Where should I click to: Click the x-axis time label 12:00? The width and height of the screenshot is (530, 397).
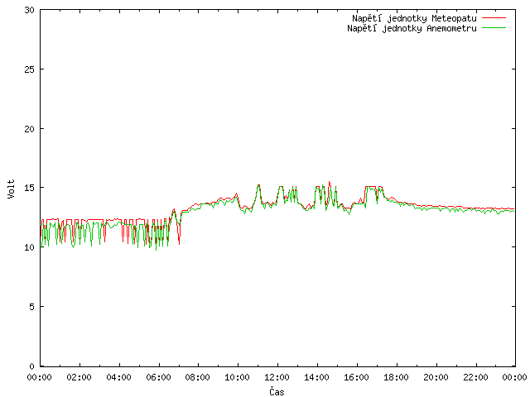277,377
